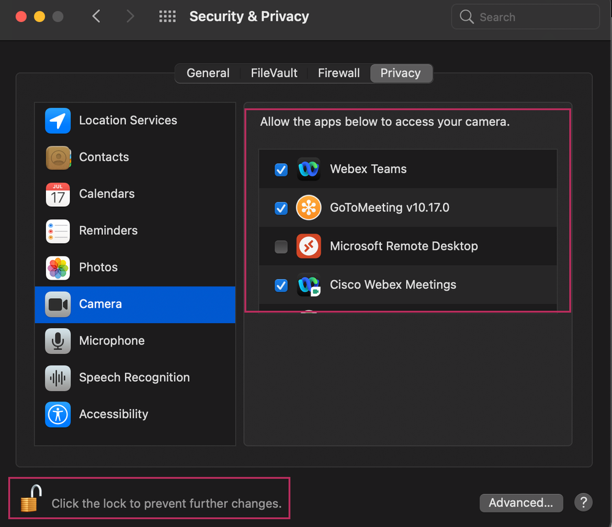612x527 pixels.
Task: Select Calendars in the privacy list
Action: [135, 194]
